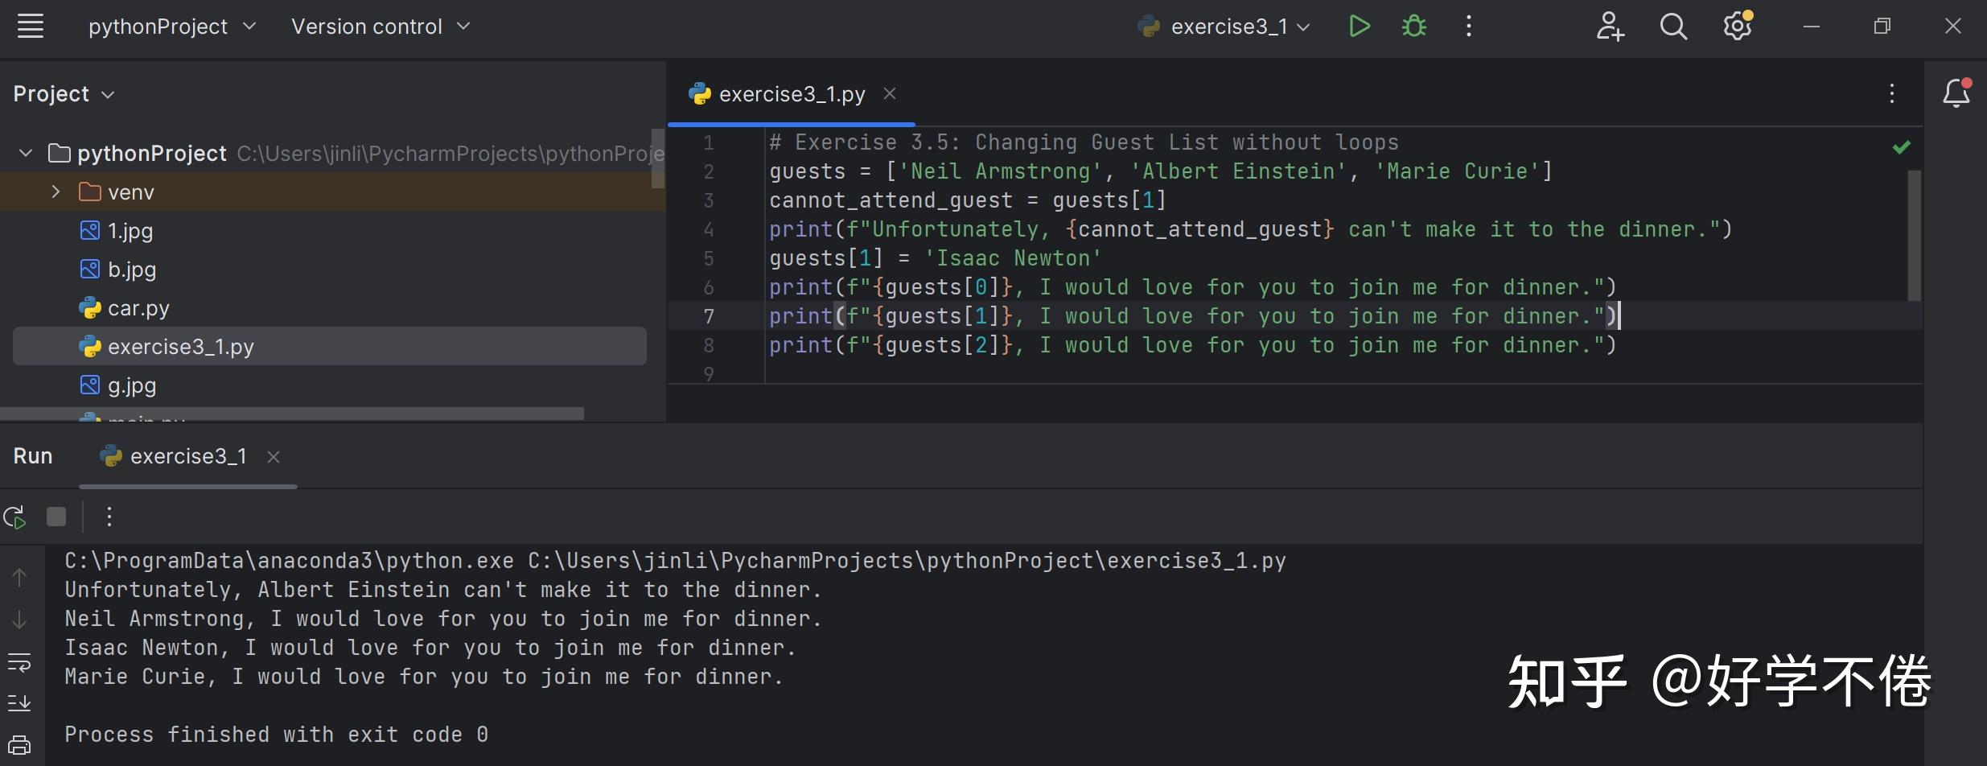Rerun exercise3_1 in Run panel
This screenshot has width=1987, height=766.
click(15, 517)
